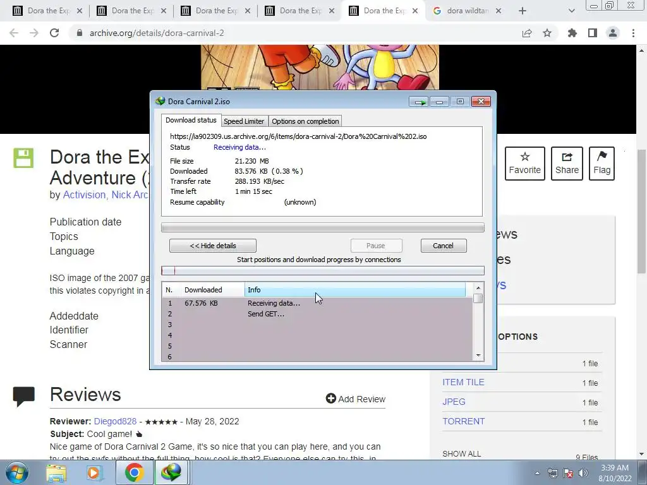Open the Speed Limiter tab

click(244, 121)
